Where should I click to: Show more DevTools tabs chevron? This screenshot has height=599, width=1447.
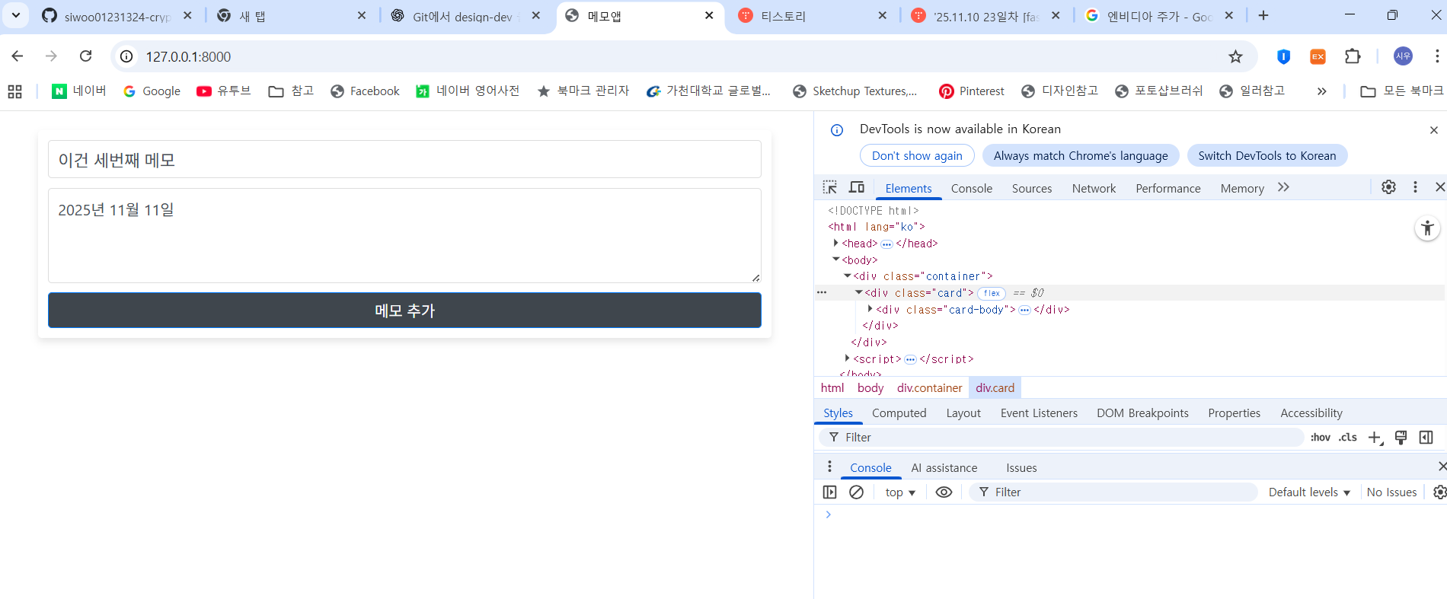[1284, 187]
